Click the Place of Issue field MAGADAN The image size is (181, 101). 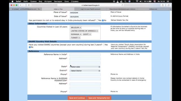pyautogui.click(x=85, y=13)
